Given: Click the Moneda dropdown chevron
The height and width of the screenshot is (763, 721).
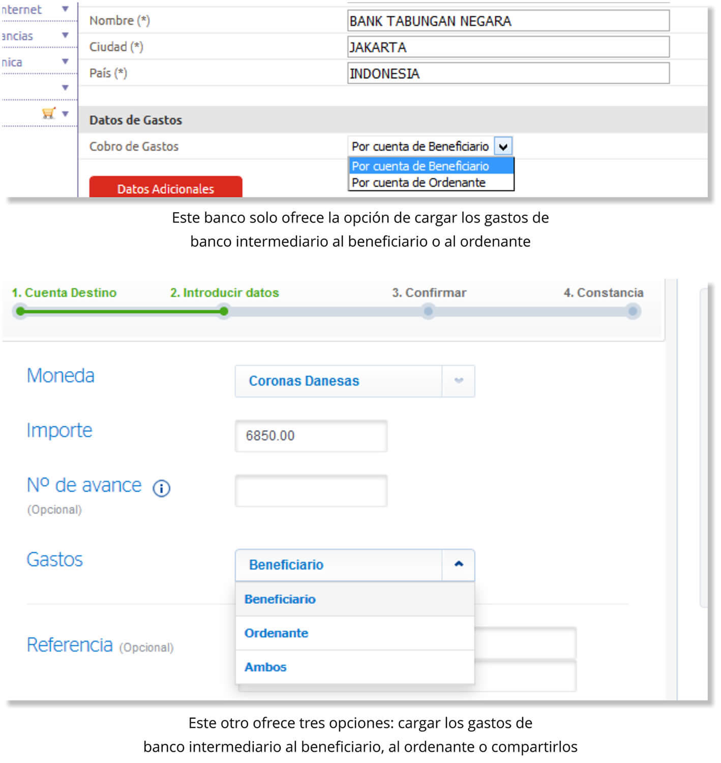Looking at the screenshot, I should click(459, 381).
